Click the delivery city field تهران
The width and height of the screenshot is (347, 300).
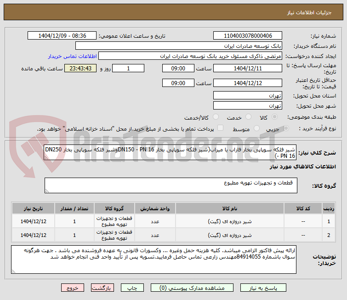[248, 105]
